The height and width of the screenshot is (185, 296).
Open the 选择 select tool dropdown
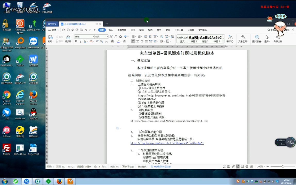[x=267, y=39]
